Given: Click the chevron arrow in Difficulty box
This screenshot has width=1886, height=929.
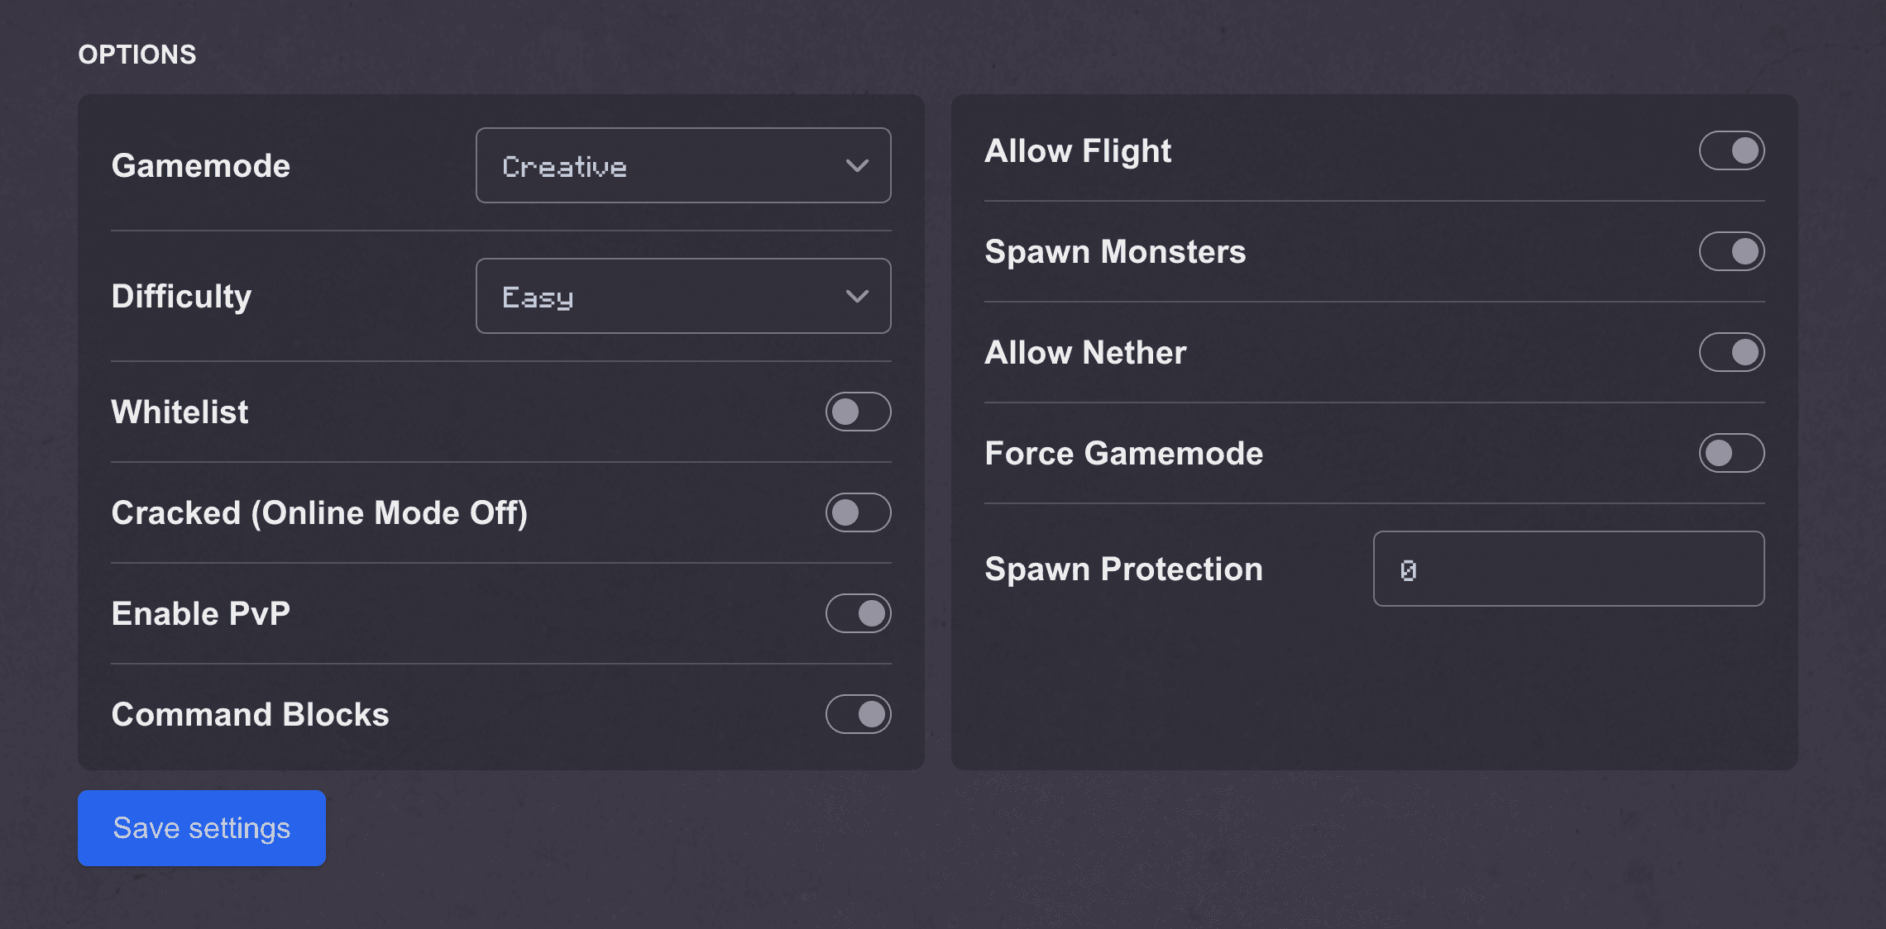Looking at the screenshot, I should [857, 296].
